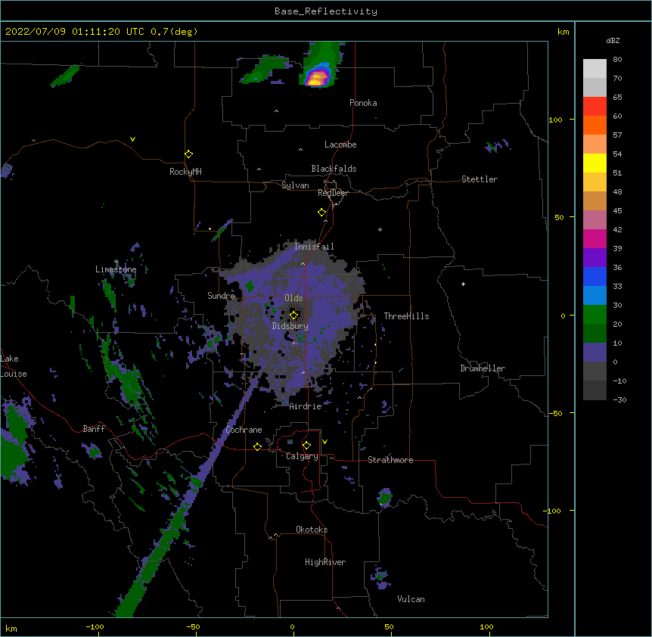Click the RedDeer city label
Image resolution: width=652 pixels, height=637 pixels.
(x=333, y=193)
